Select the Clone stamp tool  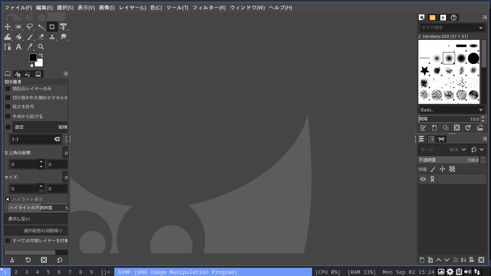pyautogui.click(x=52, y=37)
